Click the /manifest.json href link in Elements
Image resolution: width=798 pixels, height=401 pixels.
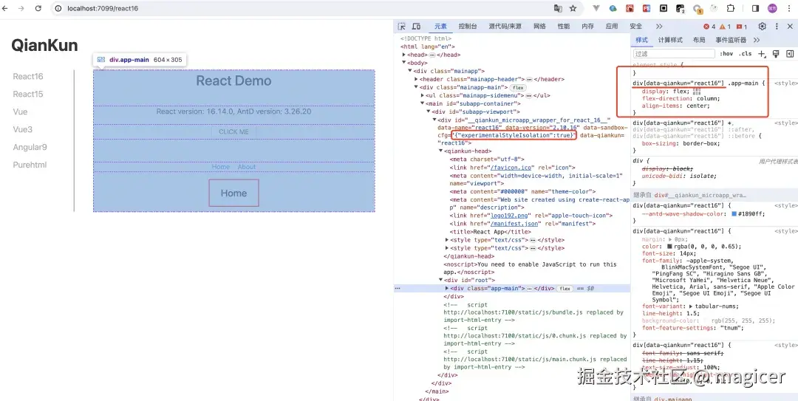click(x=515, y=224)
